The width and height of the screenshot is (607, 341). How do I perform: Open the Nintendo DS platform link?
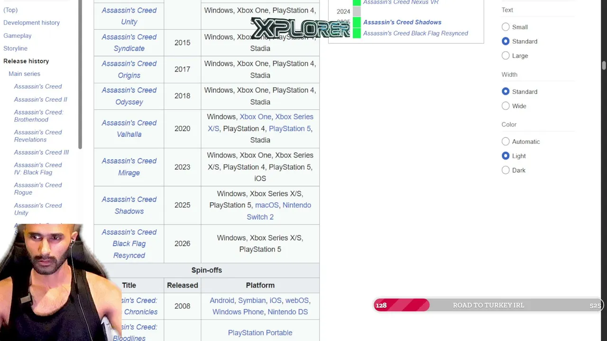click(x=288, y=312)
